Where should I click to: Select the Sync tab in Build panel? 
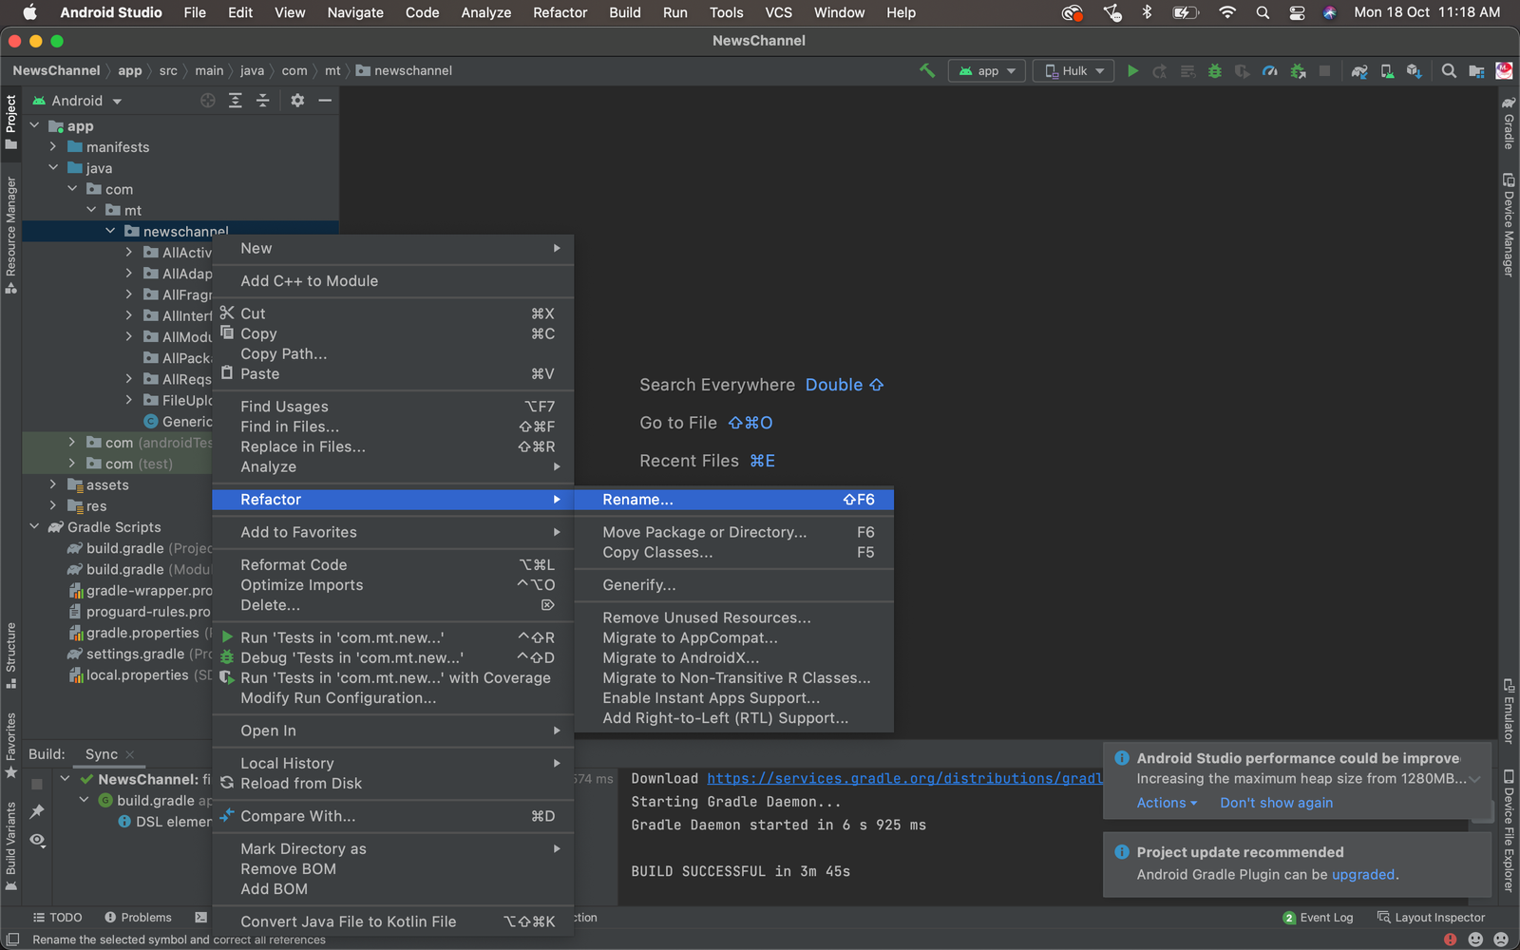tap(102, 754)
